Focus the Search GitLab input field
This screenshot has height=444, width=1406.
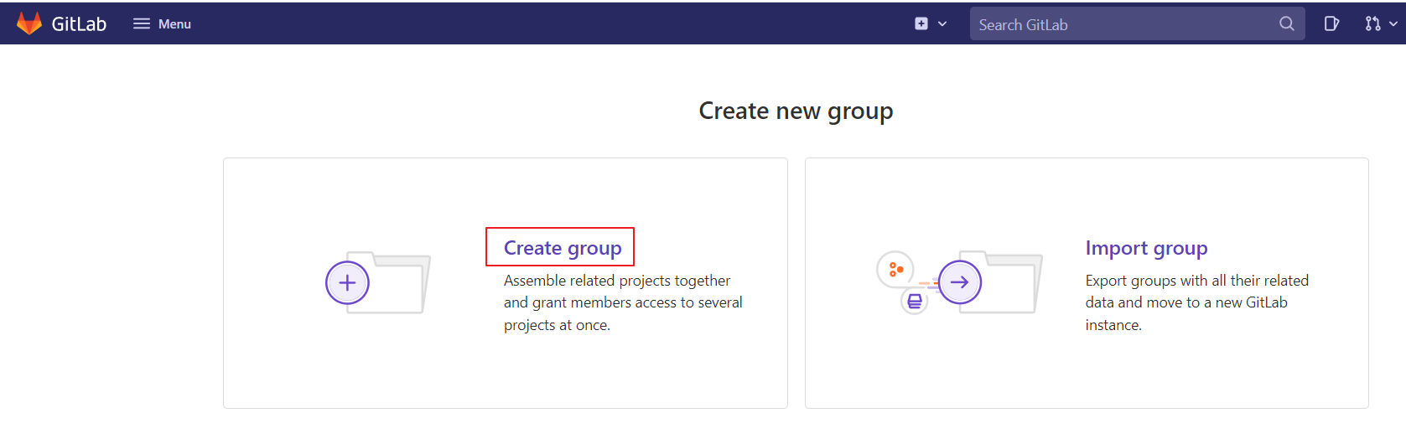pos(1123,24)
